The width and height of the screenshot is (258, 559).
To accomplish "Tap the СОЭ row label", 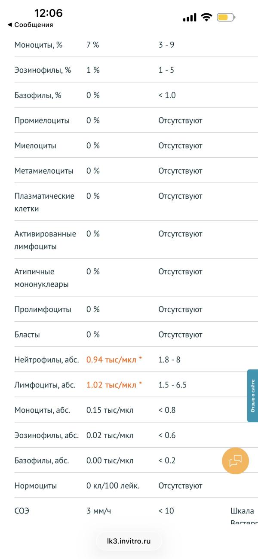I will tap(22, 511).
